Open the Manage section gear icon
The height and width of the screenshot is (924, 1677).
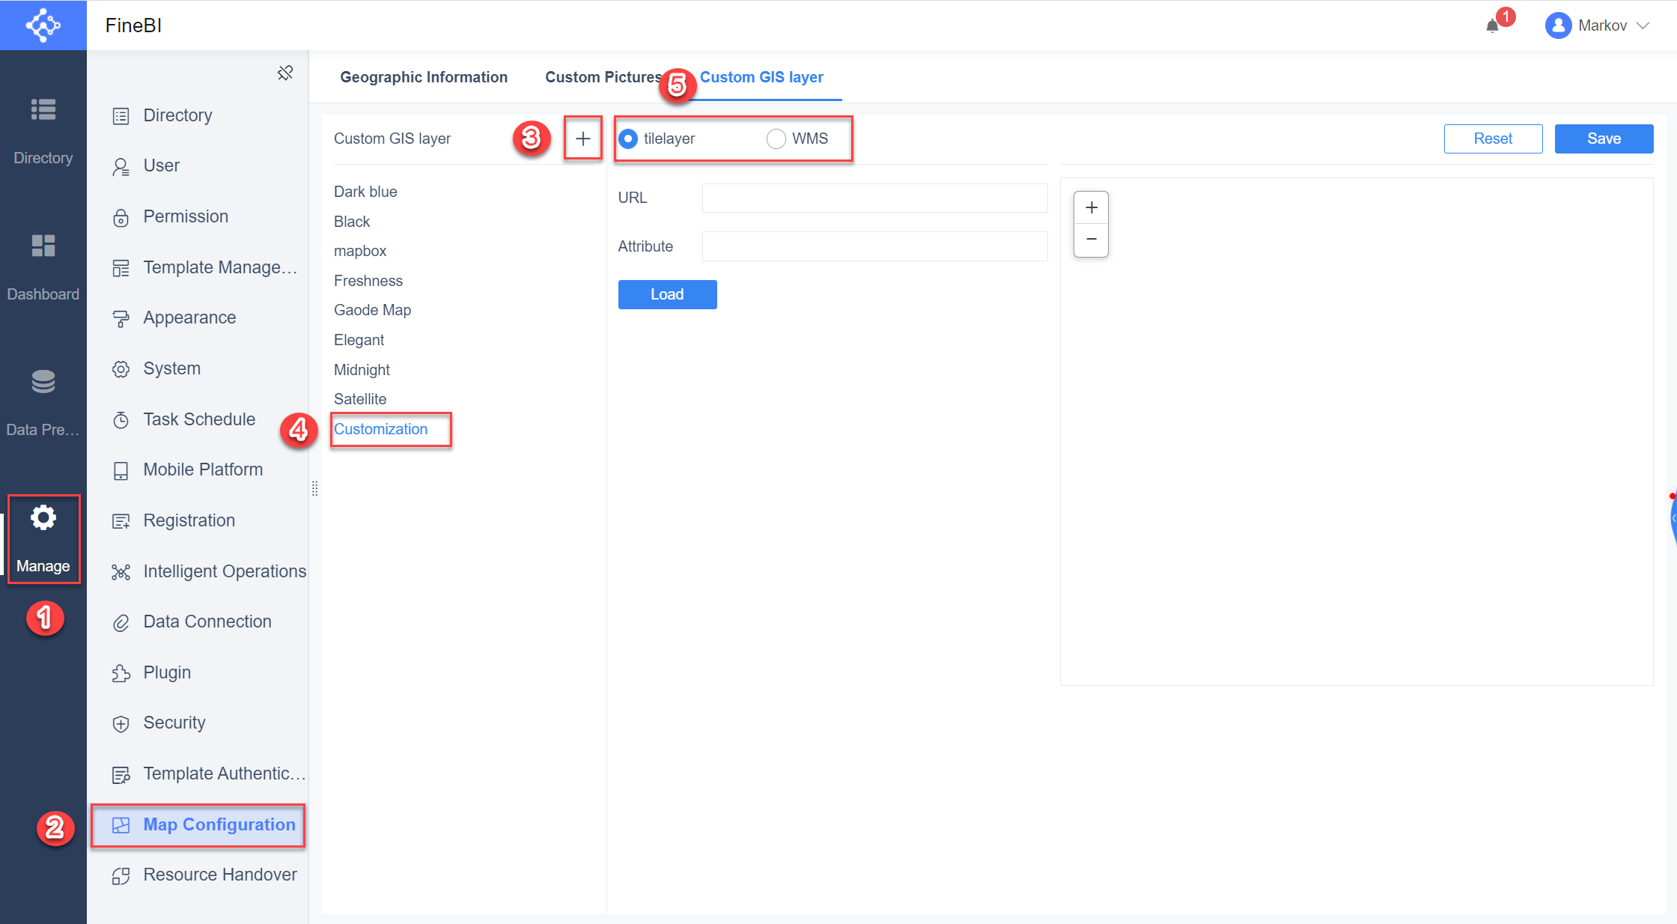(x=43, y=517)
